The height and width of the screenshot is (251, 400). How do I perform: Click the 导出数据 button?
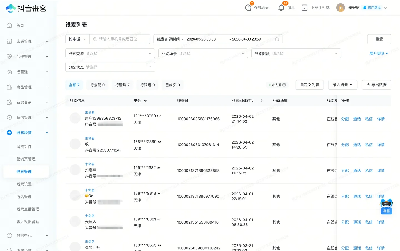pyautogui.click(x=376, y=85)
